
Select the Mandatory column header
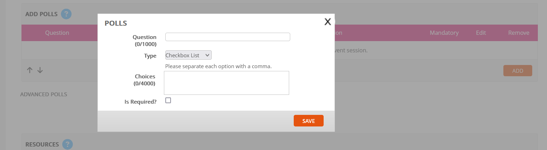[444, 33]
